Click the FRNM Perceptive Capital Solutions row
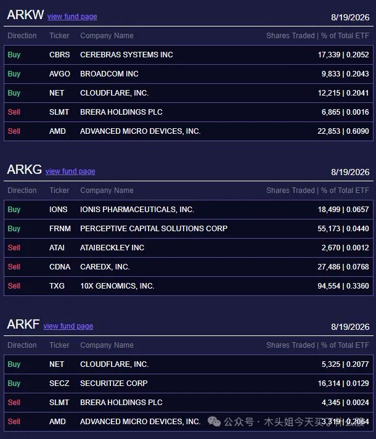Screen dimensions: 376x439 189,229
